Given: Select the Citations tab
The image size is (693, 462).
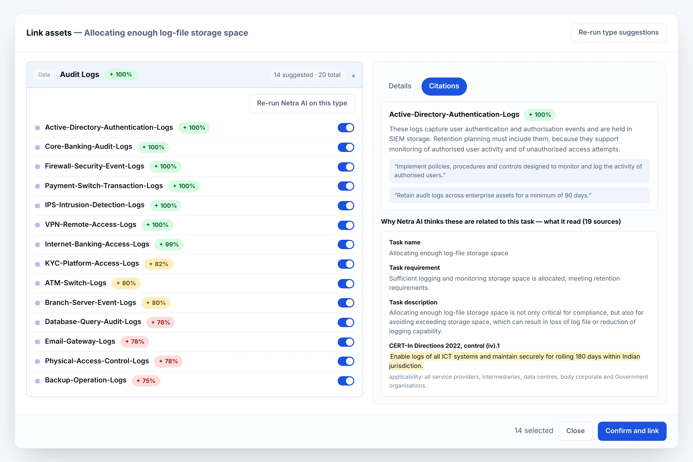Looking at the screenshot, I should (444, 86).
